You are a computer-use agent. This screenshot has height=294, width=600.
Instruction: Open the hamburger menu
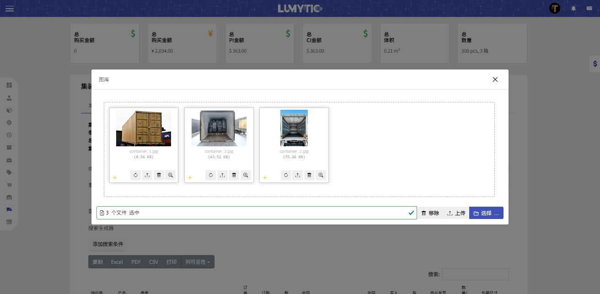[x=10, y=9]
